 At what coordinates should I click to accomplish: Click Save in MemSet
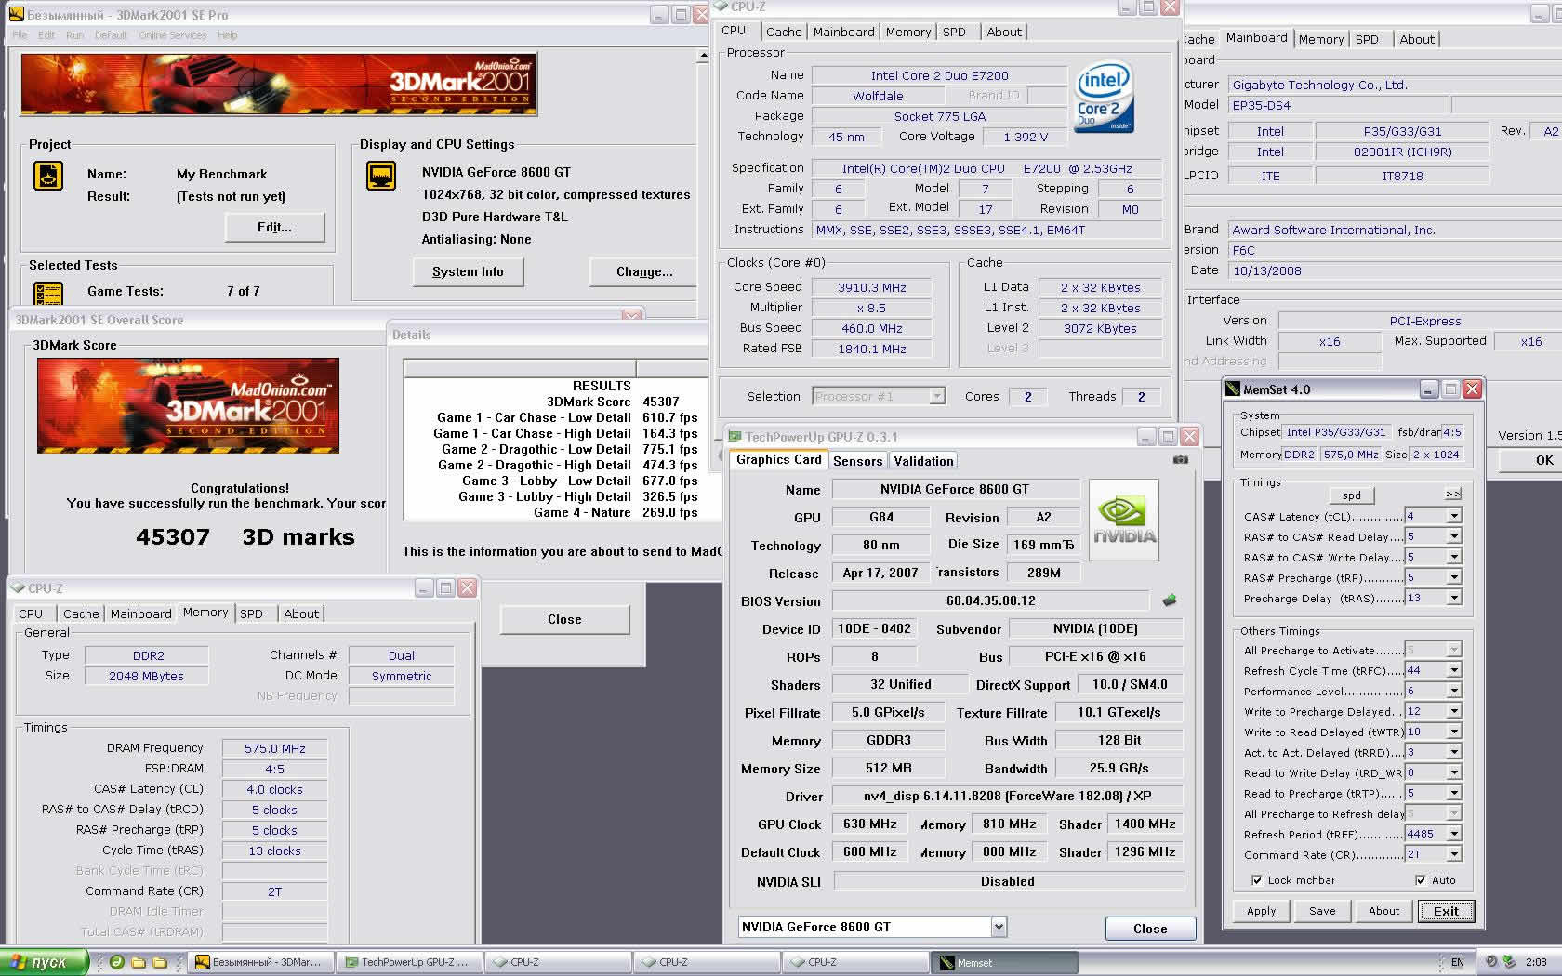coord(1322,911)
